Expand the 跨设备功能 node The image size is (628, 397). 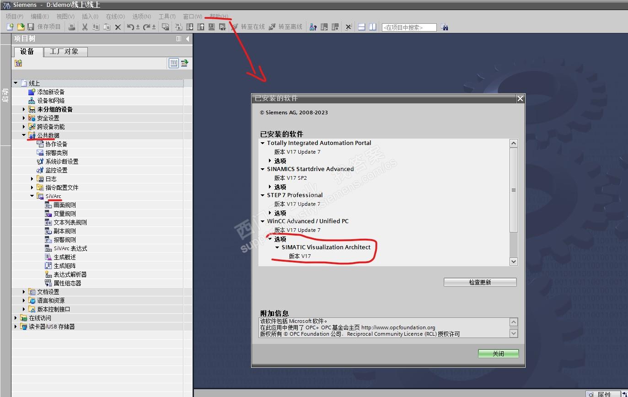coord(24,127)
